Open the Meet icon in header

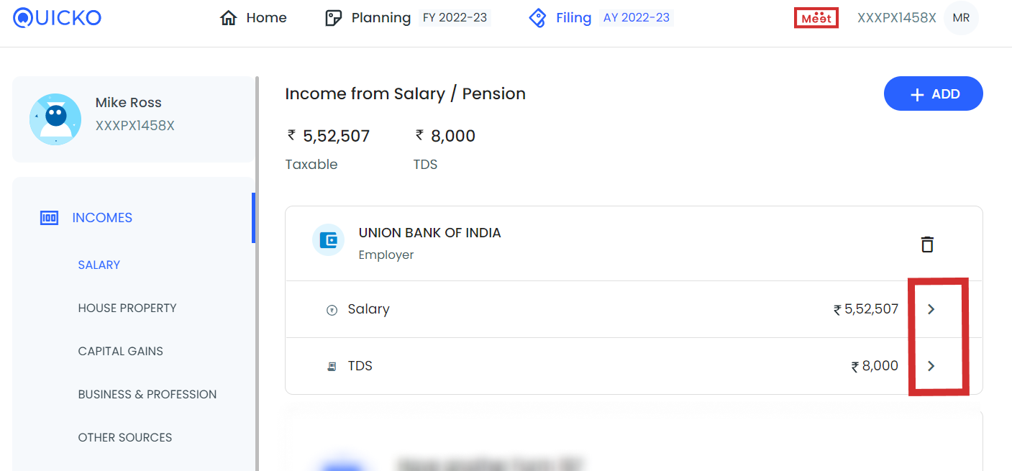coord(816,18)
